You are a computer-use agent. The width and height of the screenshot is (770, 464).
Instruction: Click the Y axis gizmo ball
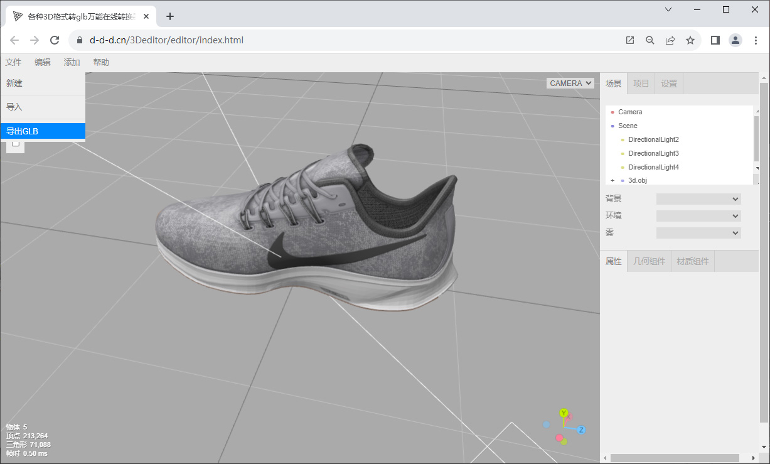pyautogui.click(x=564, y=413)
